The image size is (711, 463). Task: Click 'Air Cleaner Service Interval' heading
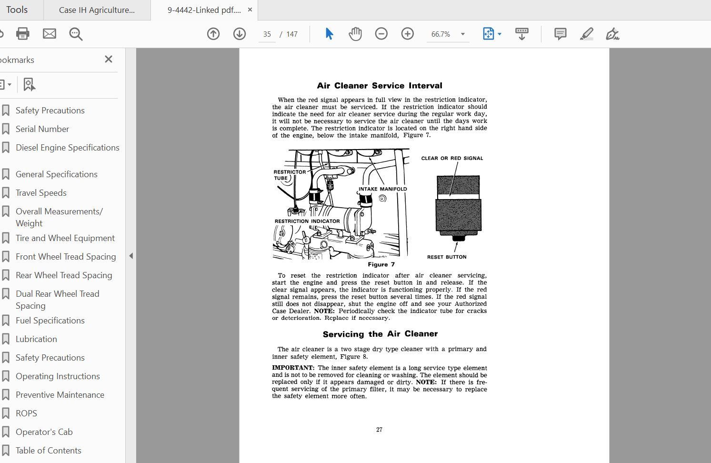(x=380, y=86)
